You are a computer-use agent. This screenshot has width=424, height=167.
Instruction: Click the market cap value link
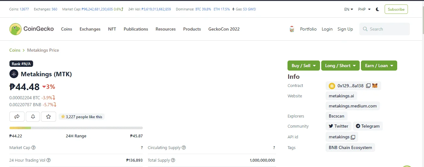pyautogui.click(x=97, y=9)
